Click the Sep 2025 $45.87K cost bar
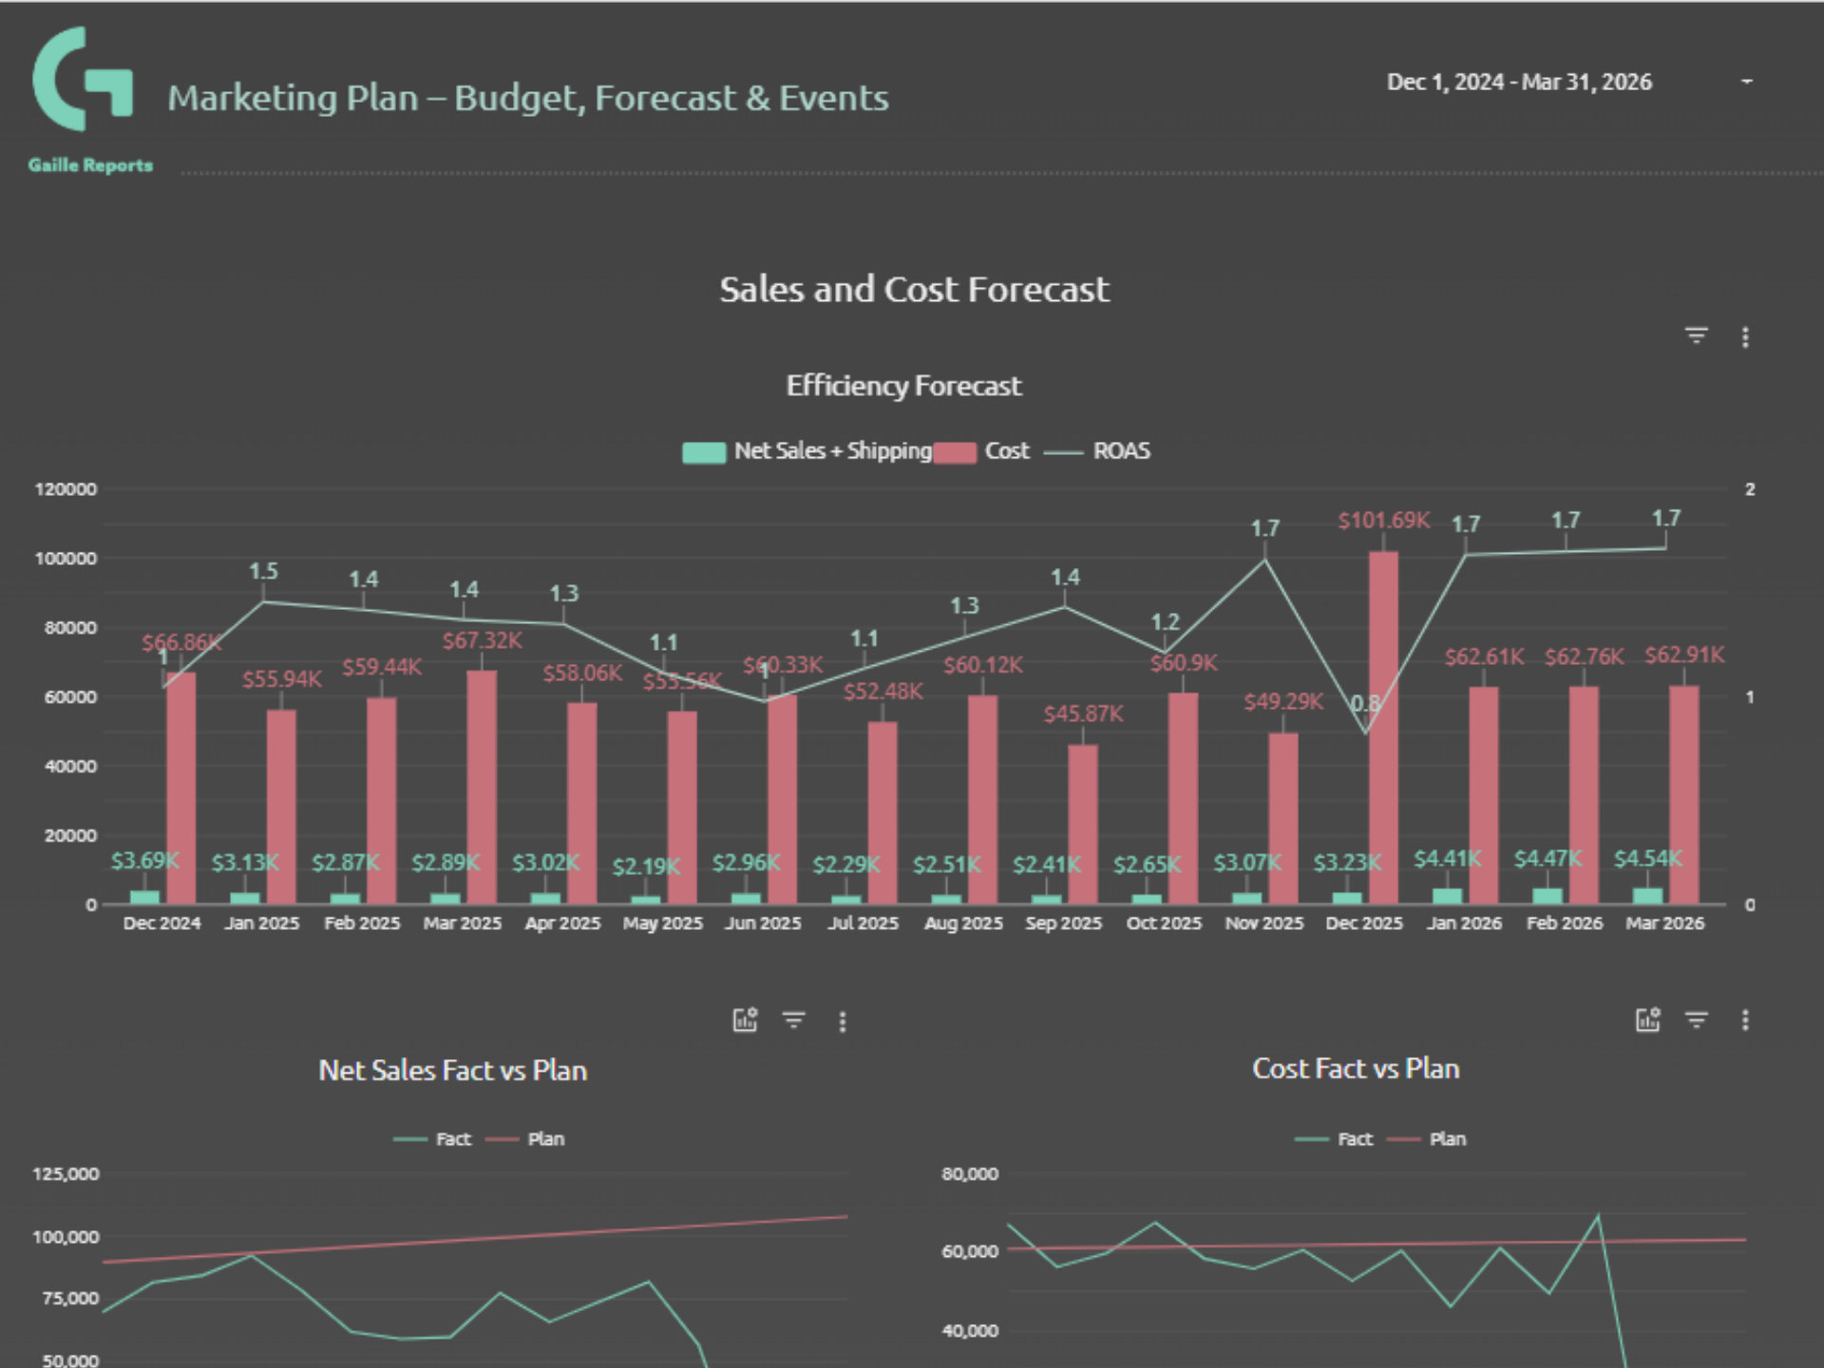 coord(1082,823)
